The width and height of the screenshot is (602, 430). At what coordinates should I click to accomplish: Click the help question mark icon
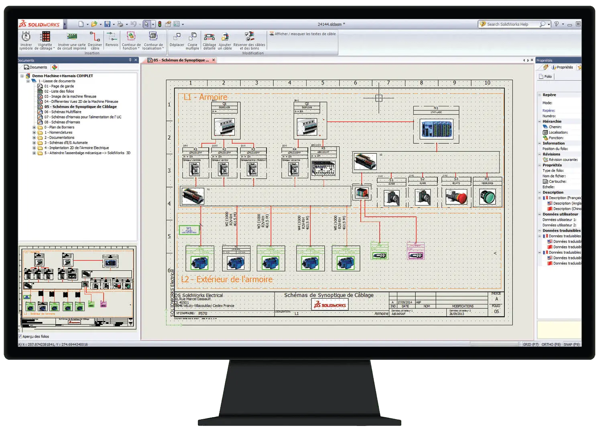pyautogui.click(x=556, y=24)
